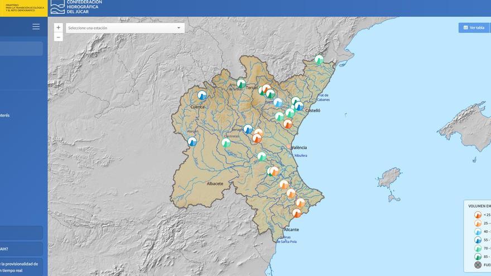This screenshot has width=491, height=276.
Task: Click the blue reservoir marker near Alarcón
Action: (192, 142)
